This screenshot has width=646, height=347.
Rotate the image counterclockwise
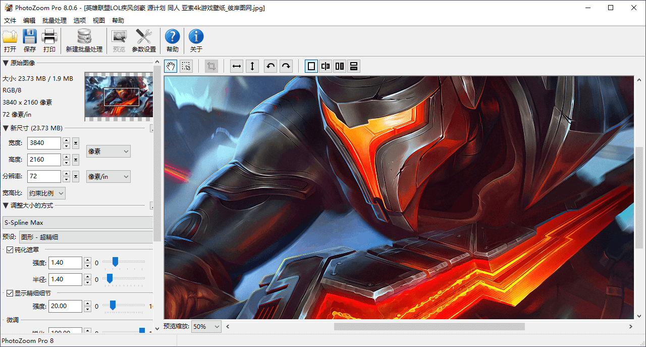coord(271,66)
